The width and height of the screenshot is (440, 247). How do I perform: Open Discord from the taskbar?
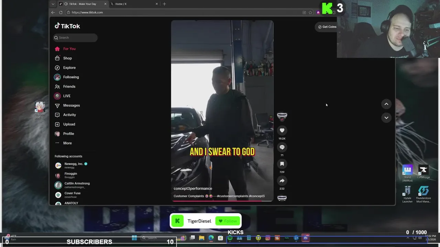coord(305,238)
